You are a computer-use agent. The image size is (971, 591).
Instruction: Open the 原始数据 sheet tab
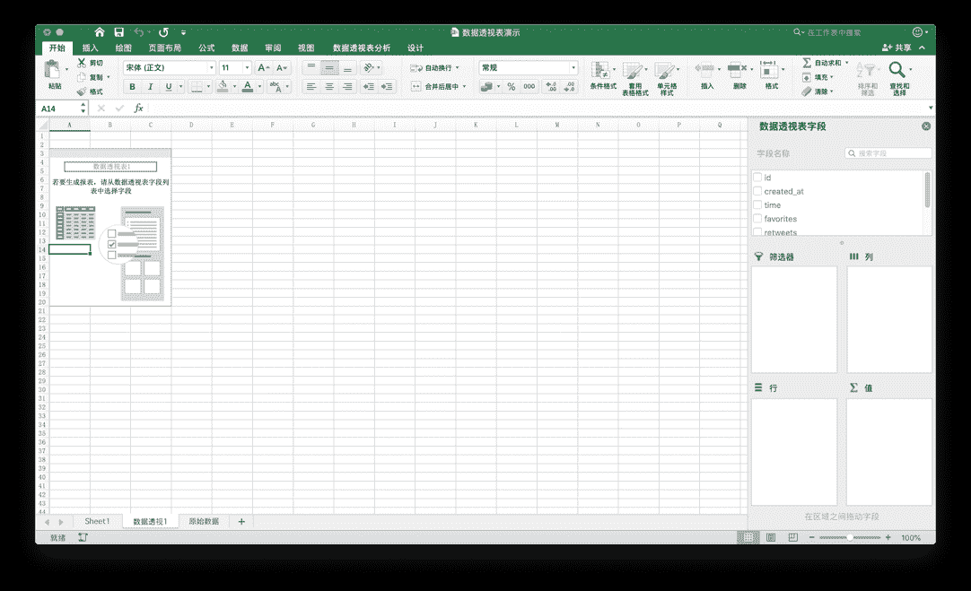pos(204,521)
